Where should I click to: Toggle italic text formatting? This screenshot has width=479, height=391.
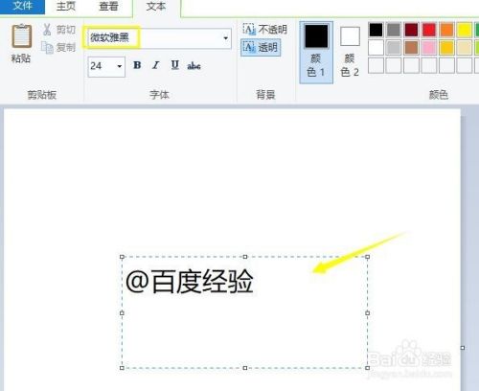click(156, 65)
